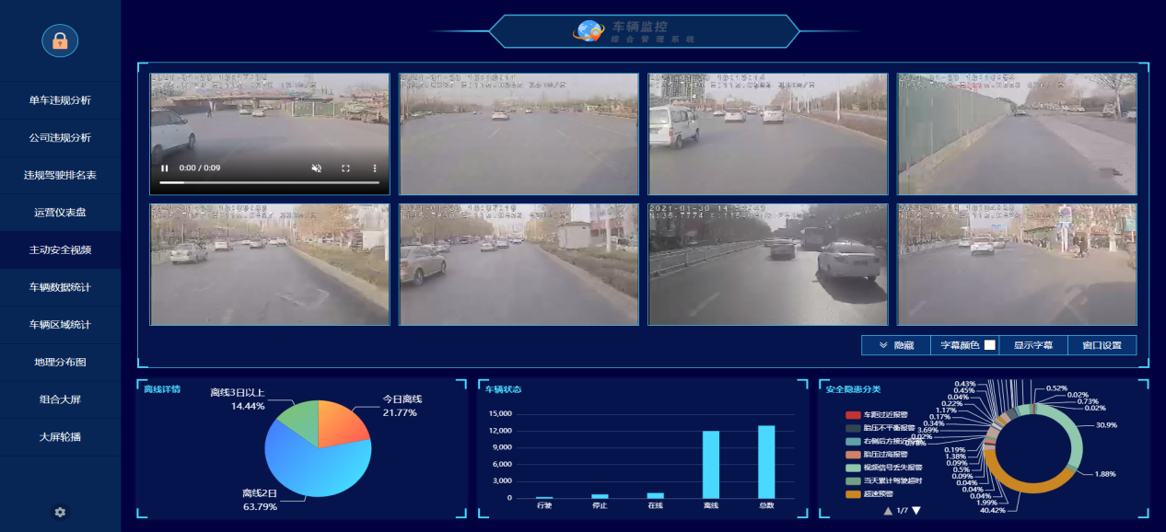Open 单车违规分析 from the sidebar

[x=60, y=100]
